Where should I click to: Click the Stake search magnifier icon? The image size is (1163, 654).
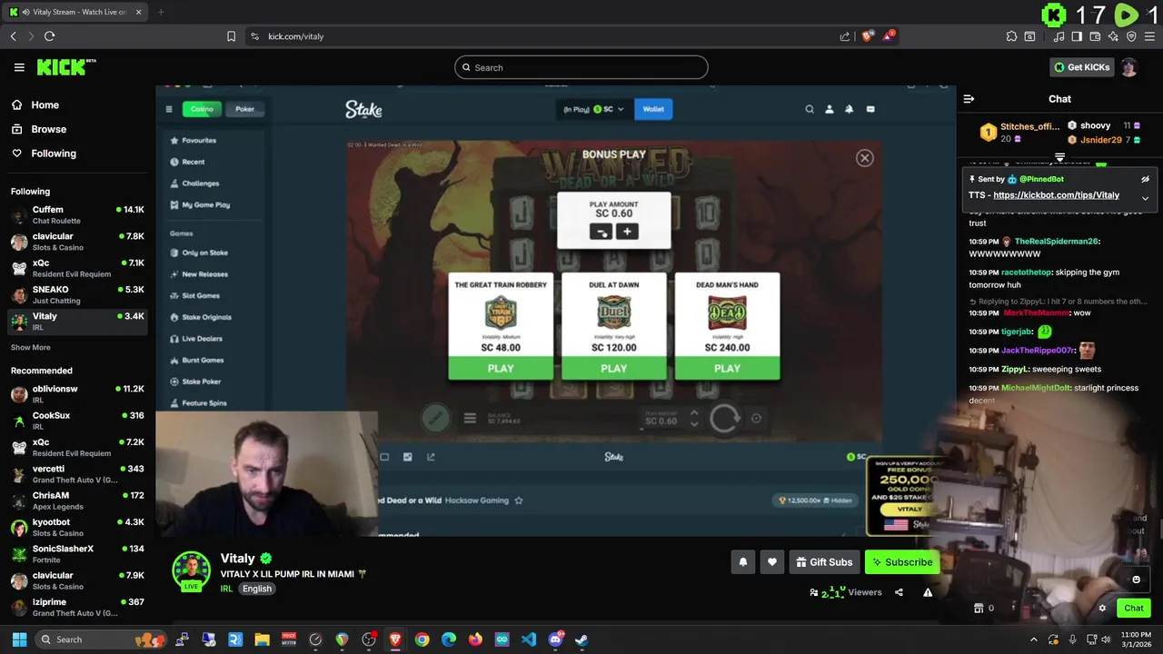click(810, 109)
